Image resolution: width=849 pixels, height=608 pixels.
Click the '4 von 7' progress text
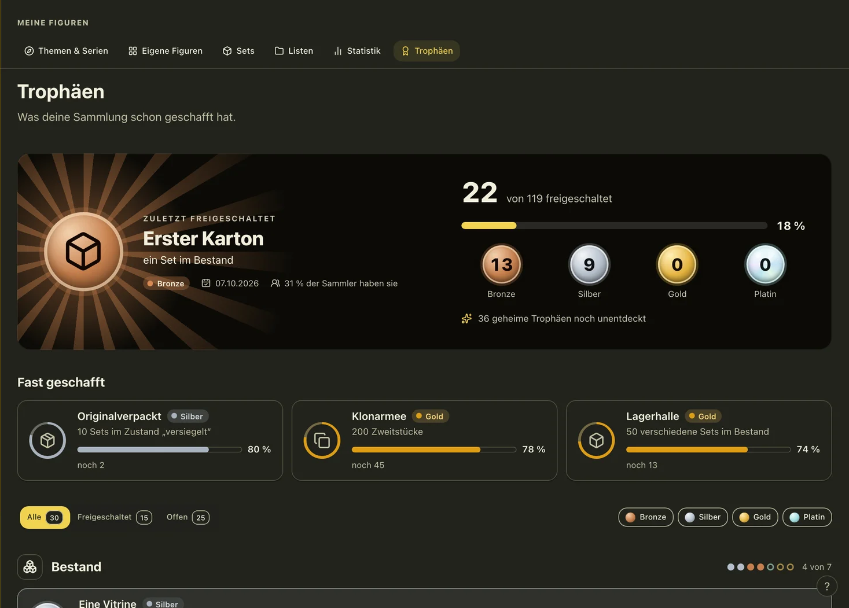click(x=817, y=567)
